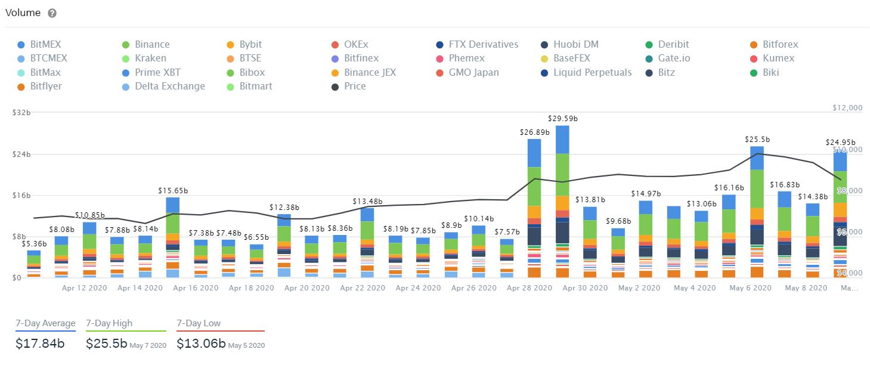Toggle the FTX Derivatives legend series
This screenshot has height=368, width=870.
click(x=477, y=45)
